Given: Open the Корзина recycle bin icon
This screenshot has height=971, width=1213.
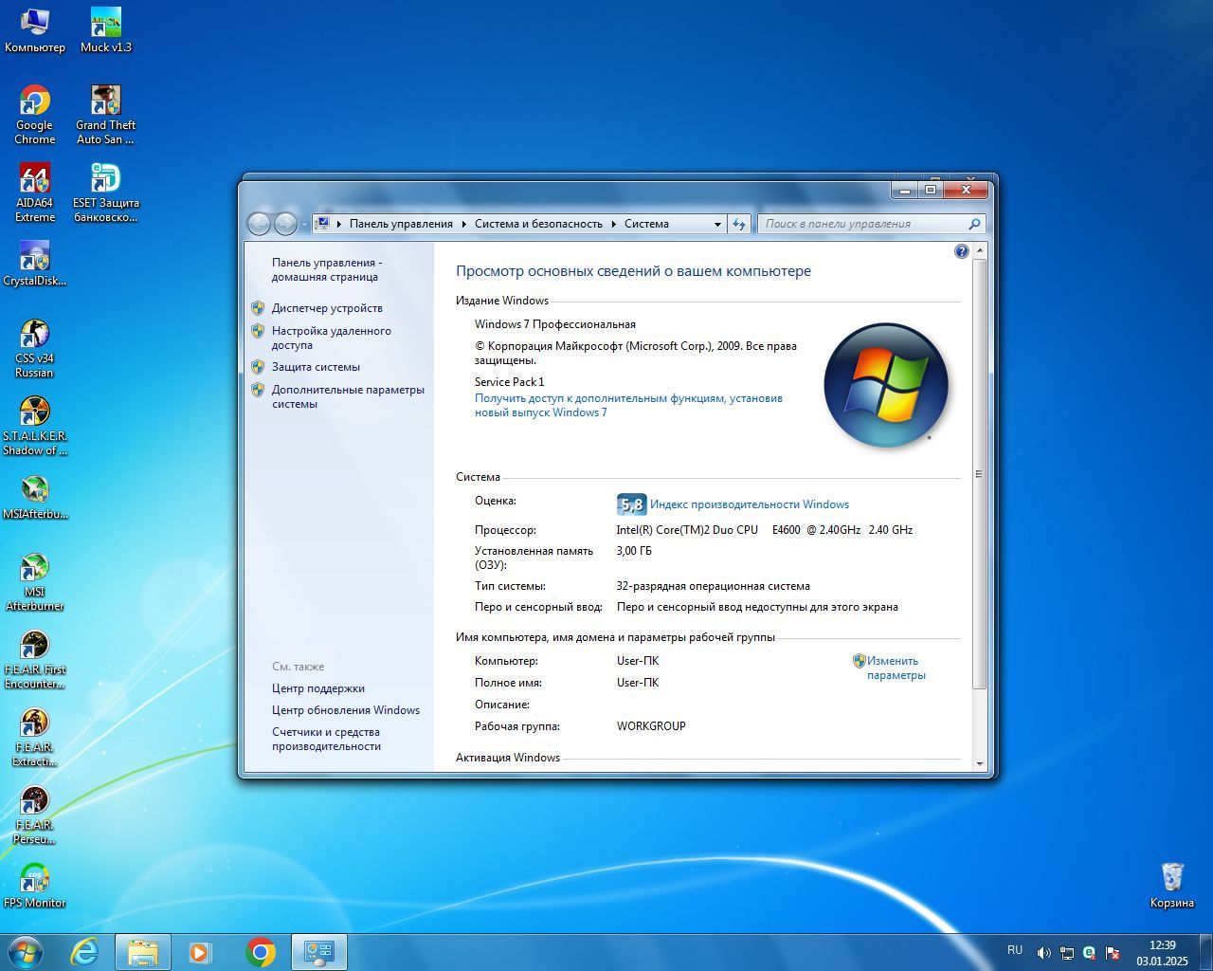Looking at the screenshot, I should 1172,886.
